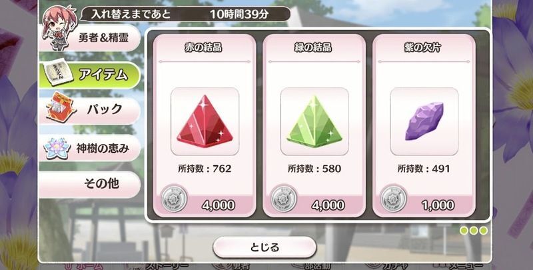
Task: Tap the silver coin under 紫の欠片
Action: 394,199
